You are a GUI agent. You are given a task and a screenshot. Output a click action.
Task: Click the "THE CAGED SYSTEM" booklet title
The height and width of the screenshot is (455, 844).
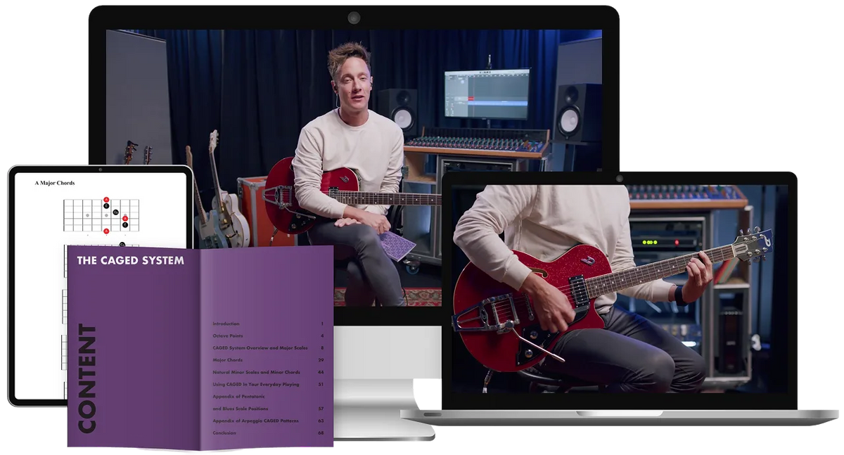point(130,260)
